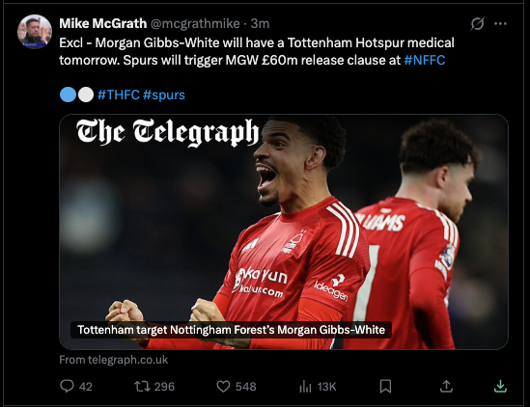Open the #THFC hashtag
The image size is (530, 407).
tap(119, 95)
